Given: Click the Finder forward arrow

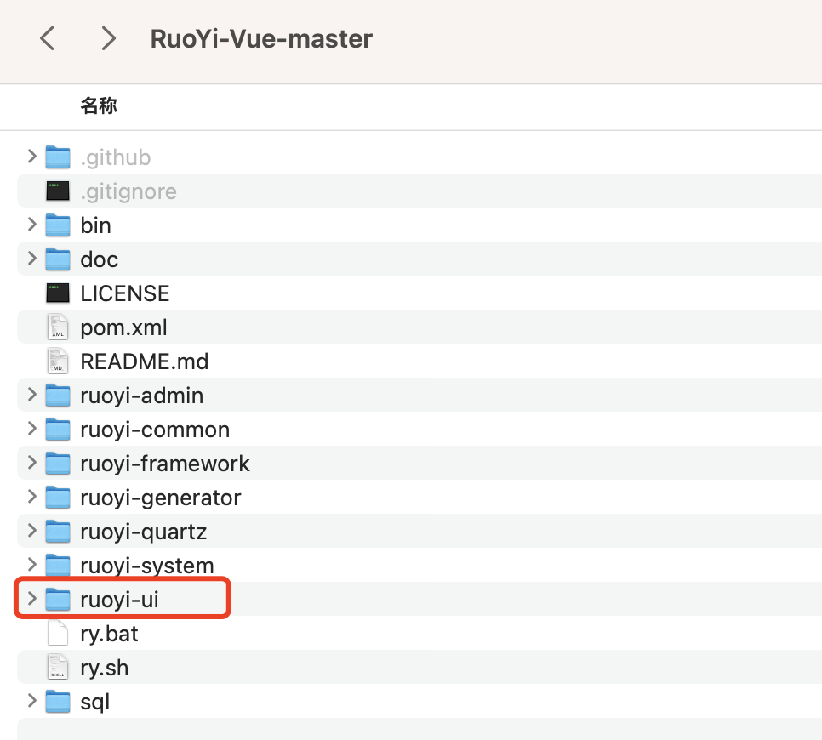Looking at the screenshot, I should 108,38.
